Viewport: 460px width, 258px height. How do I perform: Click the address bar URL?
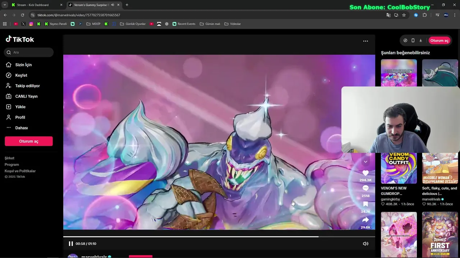(79, 15)
